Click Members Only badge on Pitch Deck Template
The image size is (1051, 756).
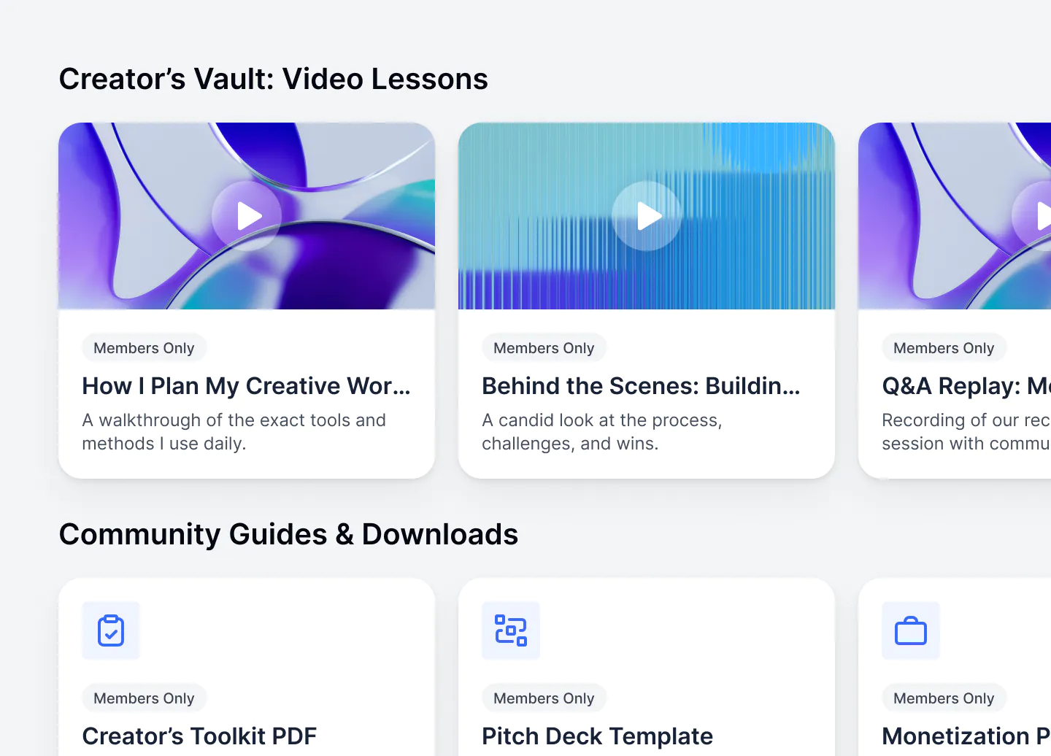pos(544,698)
